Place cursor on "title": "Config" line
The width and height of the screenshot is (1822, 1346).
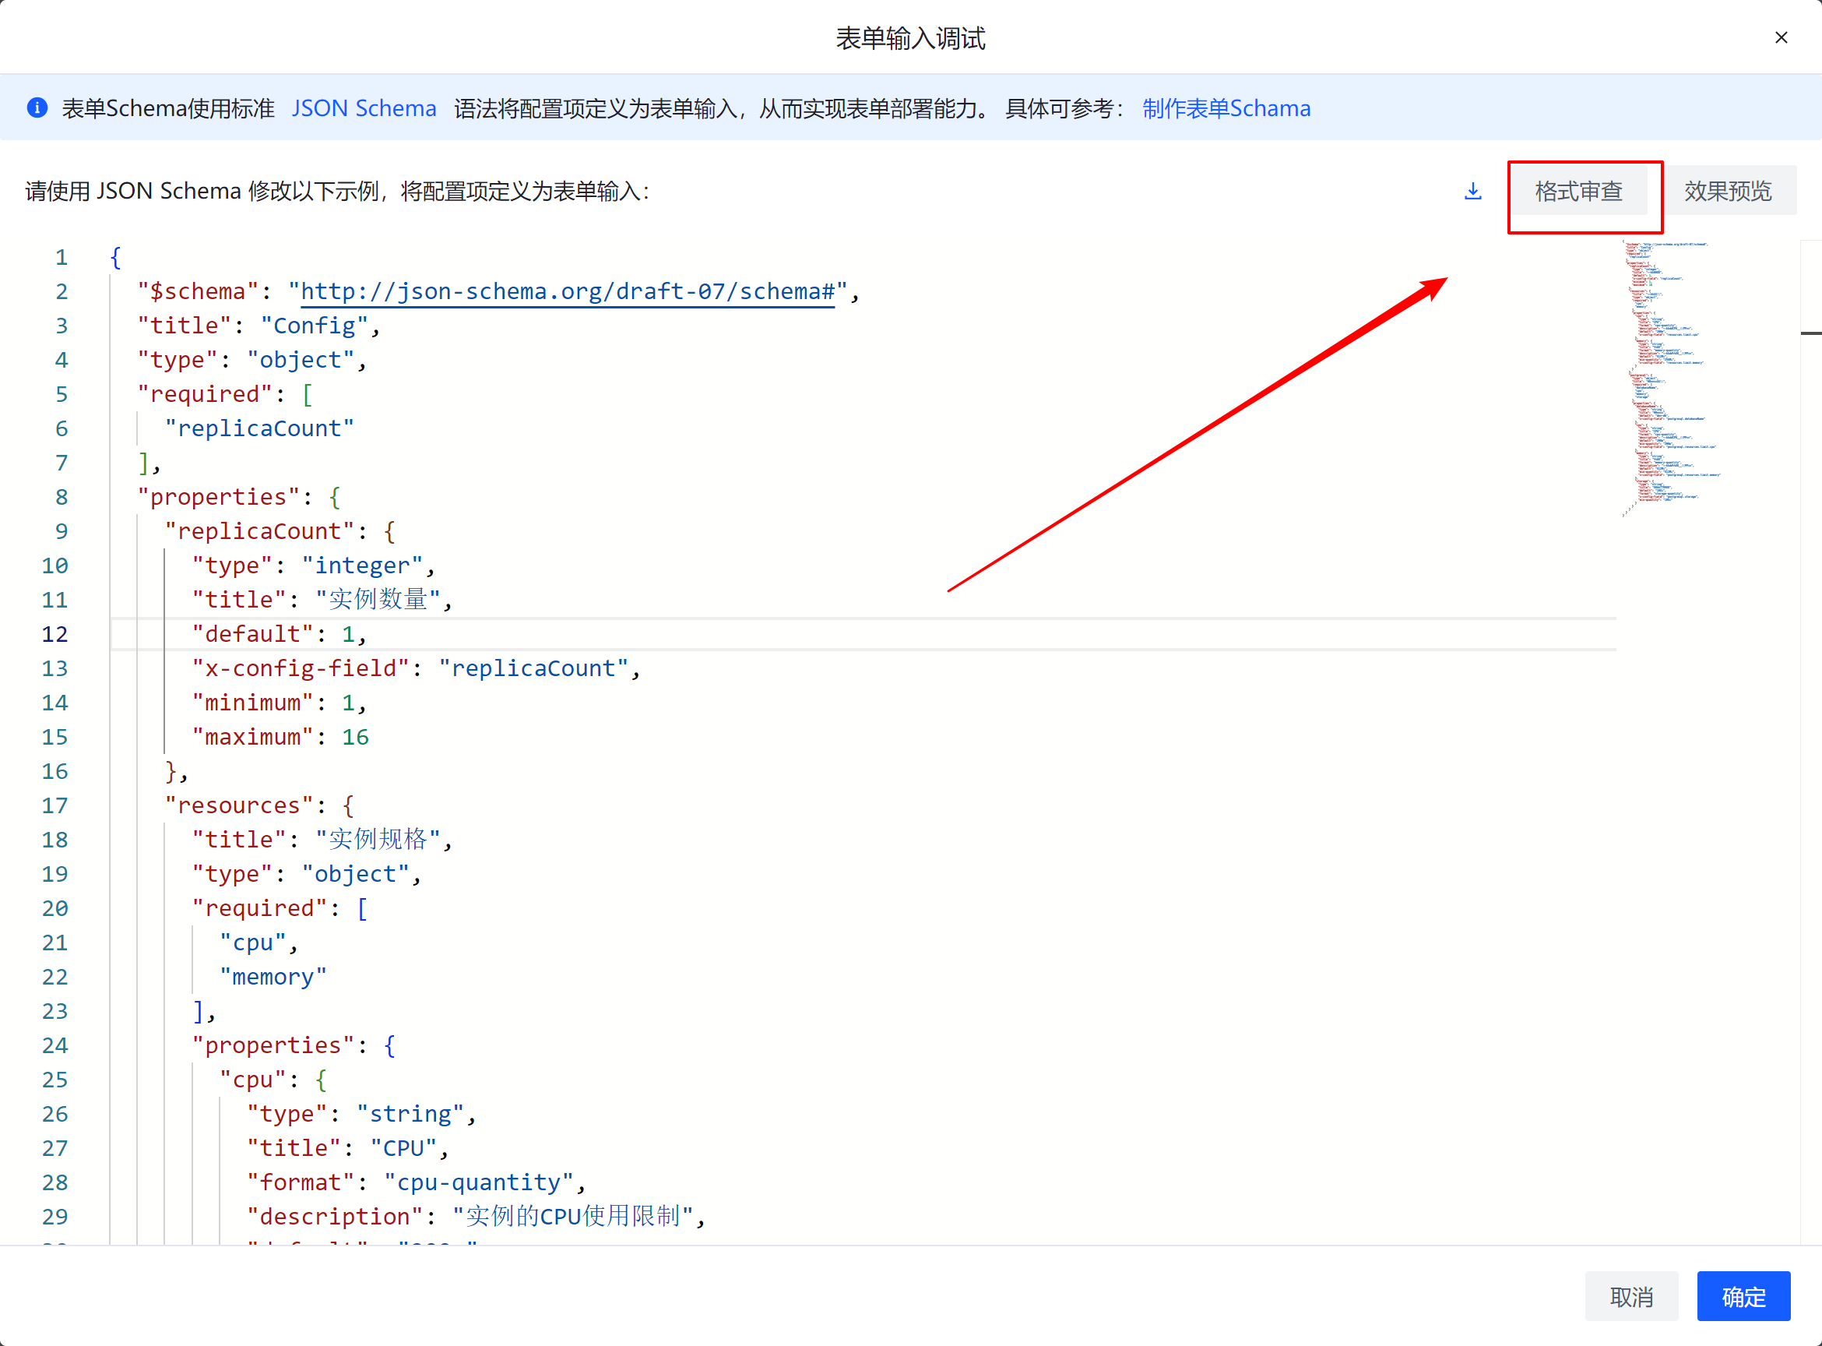(259, 326)
